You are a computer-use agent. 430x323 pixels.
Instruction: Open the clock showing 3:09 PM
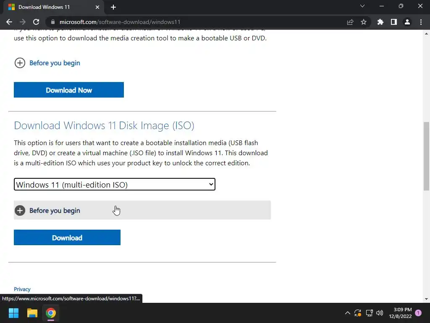(x=400, y=313)
